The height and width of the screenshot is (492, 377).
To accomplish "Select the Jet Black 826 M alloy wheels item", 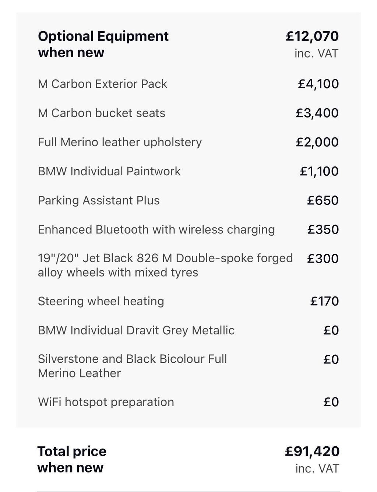I will 165,265.
